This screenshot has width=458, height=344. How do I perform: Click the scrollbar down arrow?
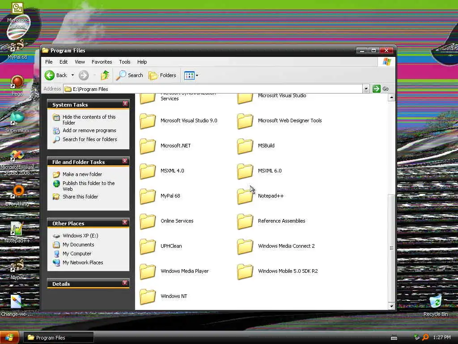click(x=391, y=306)
